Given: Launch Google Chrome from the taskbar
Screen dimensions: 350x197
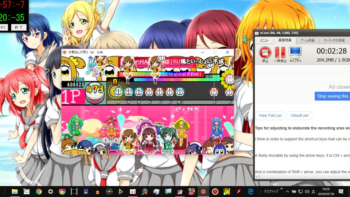Looking at the screenshot, I should [39, 192].
